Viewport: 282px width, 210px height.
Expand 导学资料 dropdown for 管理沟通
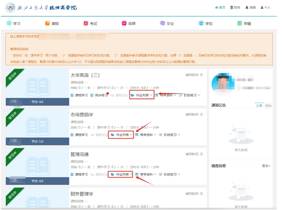[146, 174]
